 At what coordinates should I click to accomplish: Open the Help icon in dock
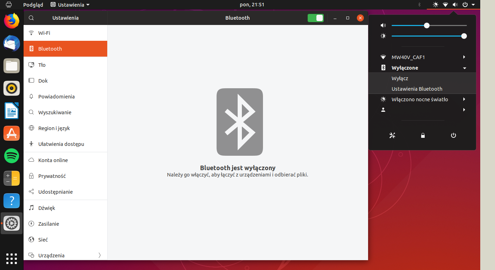[12, 201]
